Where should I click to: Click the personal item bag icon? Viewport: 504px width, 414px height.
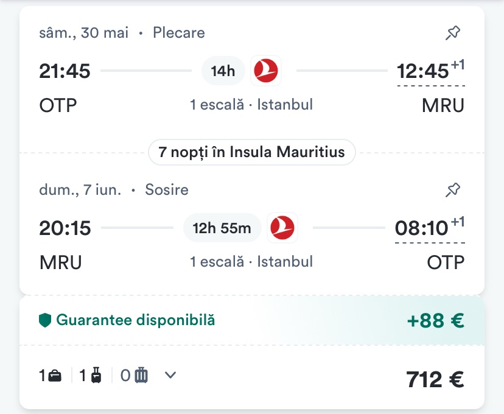click(x=55, y=376)
